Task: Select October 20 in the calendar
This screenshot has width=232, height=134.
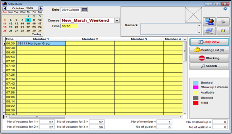Action: (x=16, y=27)
